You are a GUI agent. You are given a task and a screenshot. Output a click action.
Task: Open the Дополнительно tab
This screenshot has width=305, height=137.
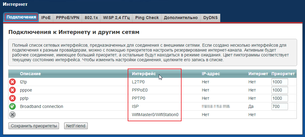tap(181, 18)
